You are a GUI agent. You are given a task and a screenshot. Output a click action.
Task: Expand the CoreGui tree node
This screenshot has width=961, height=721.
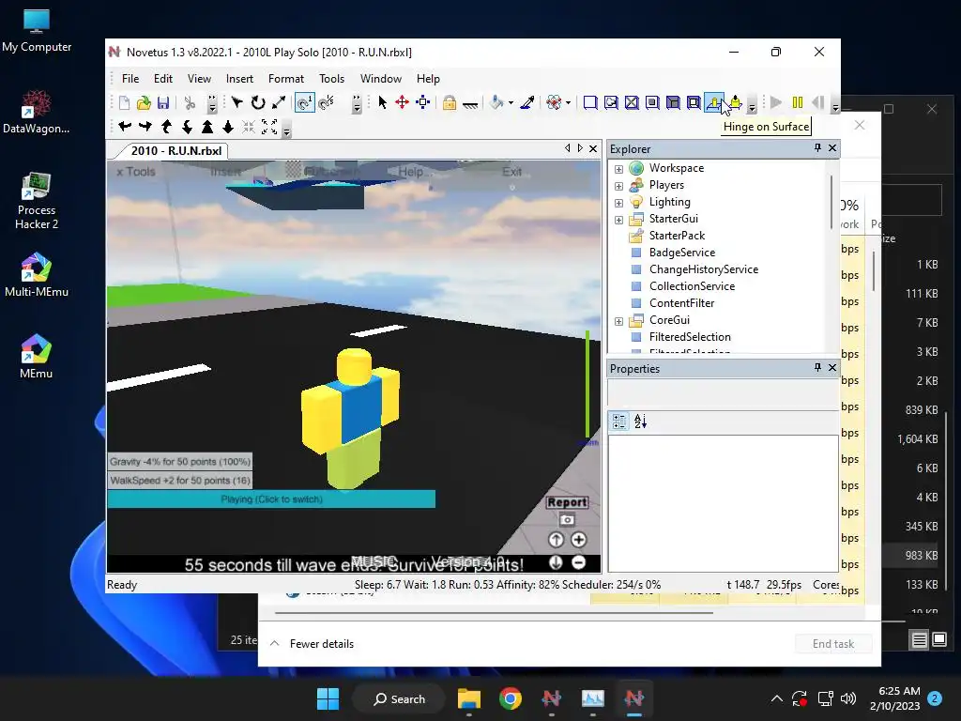pyautogui.click(x=619, y=321)
